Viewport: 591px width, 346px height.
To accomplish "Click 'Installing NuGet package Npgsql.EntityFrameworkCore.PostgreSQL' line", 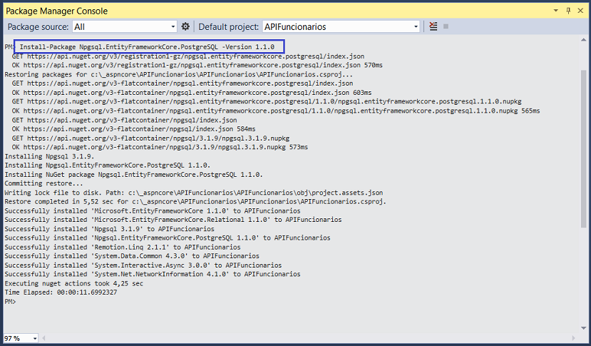I will [134, 174].
